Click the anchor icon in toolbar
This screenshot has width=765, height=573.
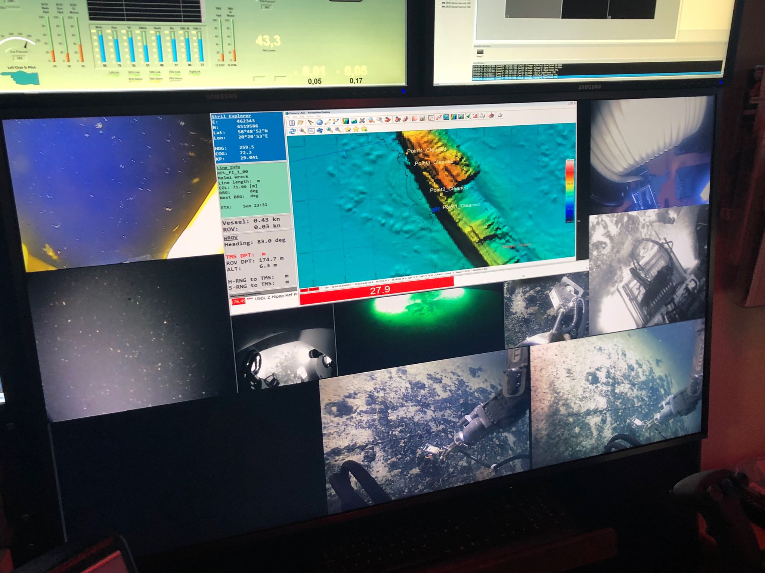(x=483, y=116)
